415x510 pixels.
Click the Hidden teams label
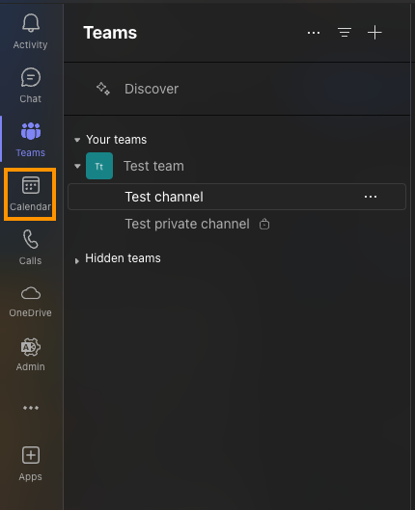(x=123, y=258)
